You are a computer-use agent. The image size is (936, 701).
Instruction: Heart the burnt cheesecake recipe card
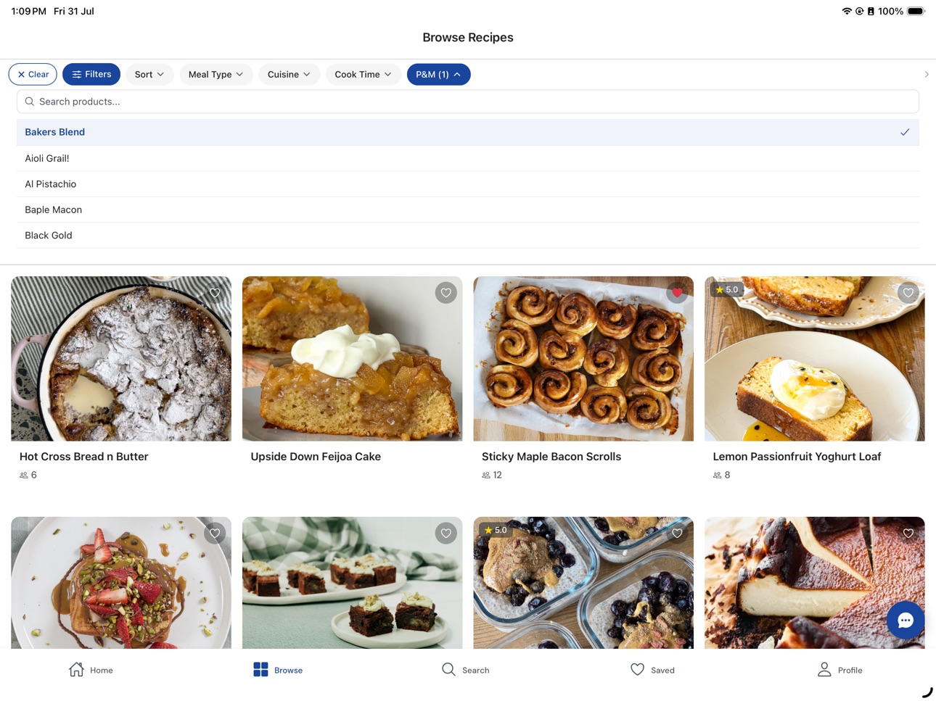click(908, 534)
